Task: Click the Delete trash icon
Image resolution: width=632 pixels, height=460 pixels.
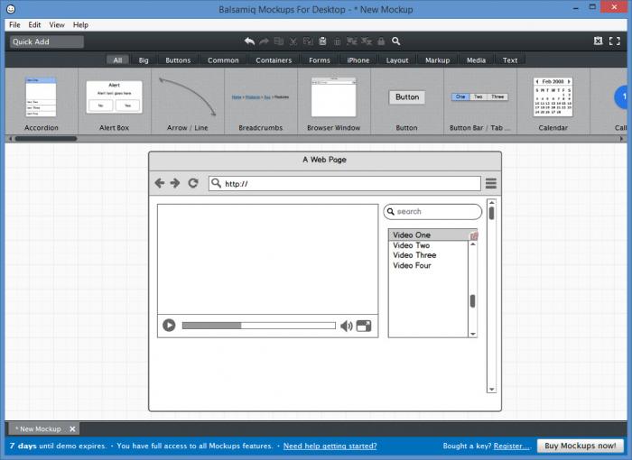Action: pos(338,41)
